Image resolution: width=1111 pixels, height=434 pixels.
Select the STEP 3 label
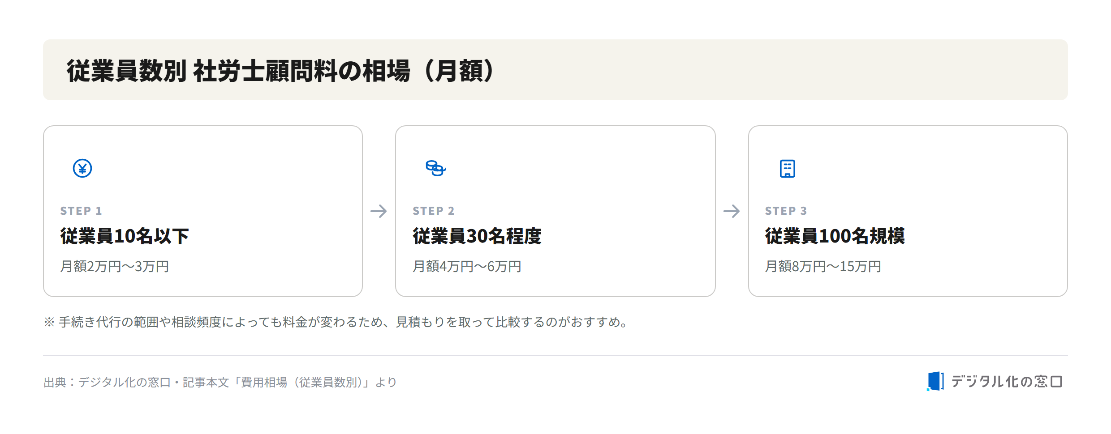coord(786,211)
